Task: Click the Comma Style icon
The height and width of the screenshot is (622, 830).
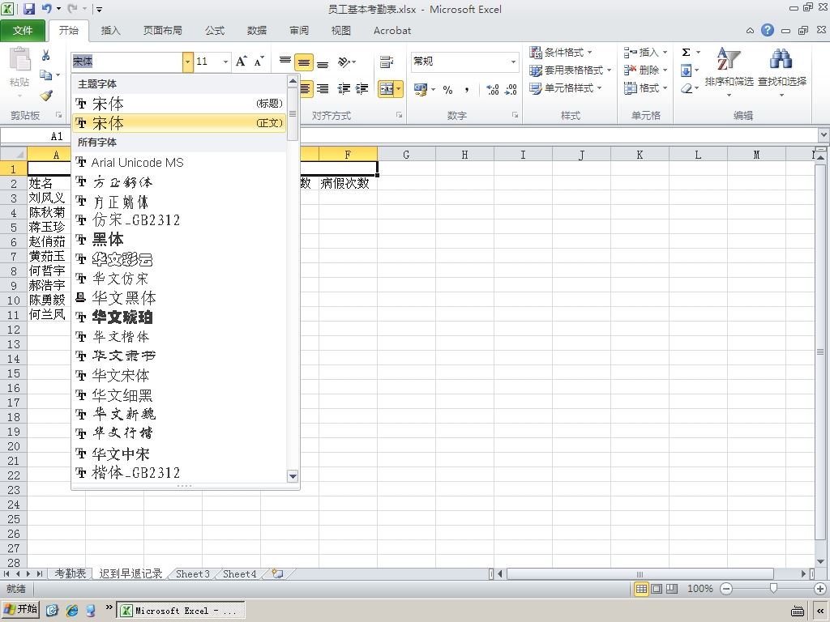Action: [x=466, y=90]
